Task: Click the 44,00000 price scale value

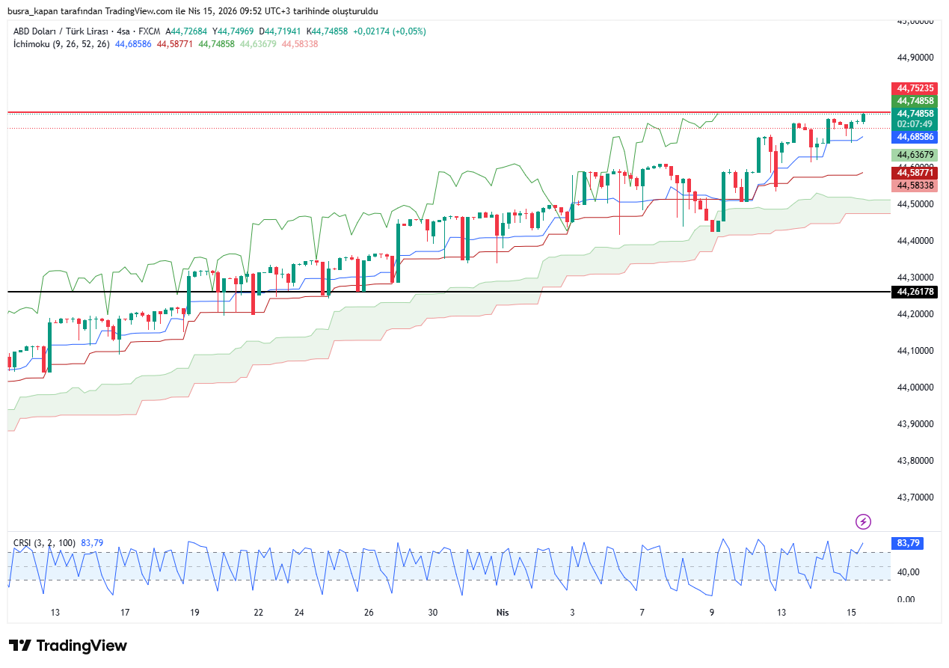Action: (915, 387)
